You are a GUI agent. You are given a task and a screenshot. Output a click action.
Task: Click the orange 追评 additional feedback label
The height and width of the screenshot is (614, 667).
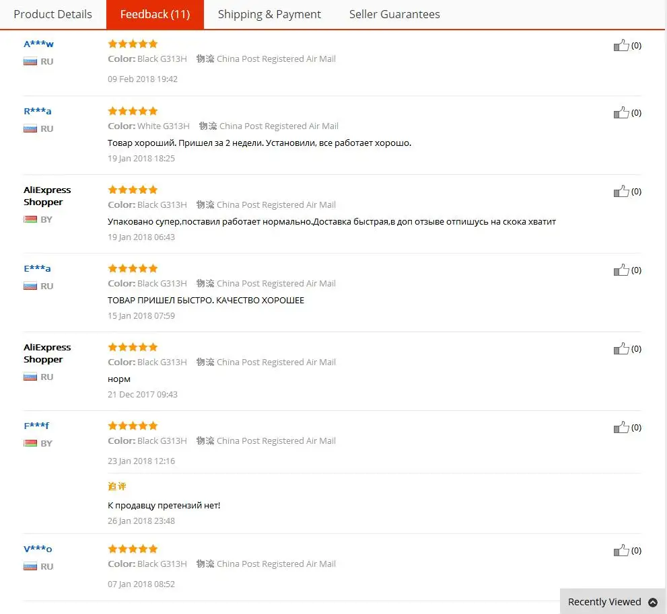117,486
